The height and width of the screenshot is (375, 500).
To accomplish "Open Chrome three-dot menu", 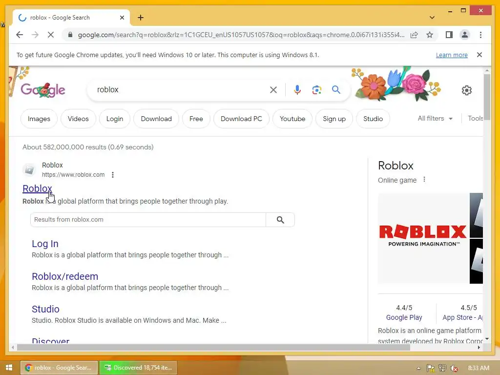I will coord(480,35).
